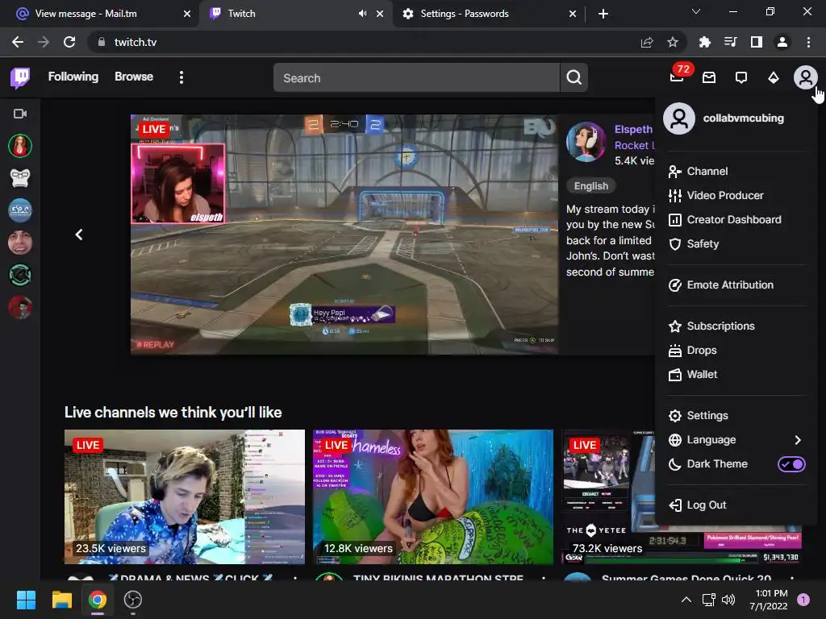Open Chrome extensions puzzle icon
The width and height of the screenshot is (826, 619).
point(704,42)
